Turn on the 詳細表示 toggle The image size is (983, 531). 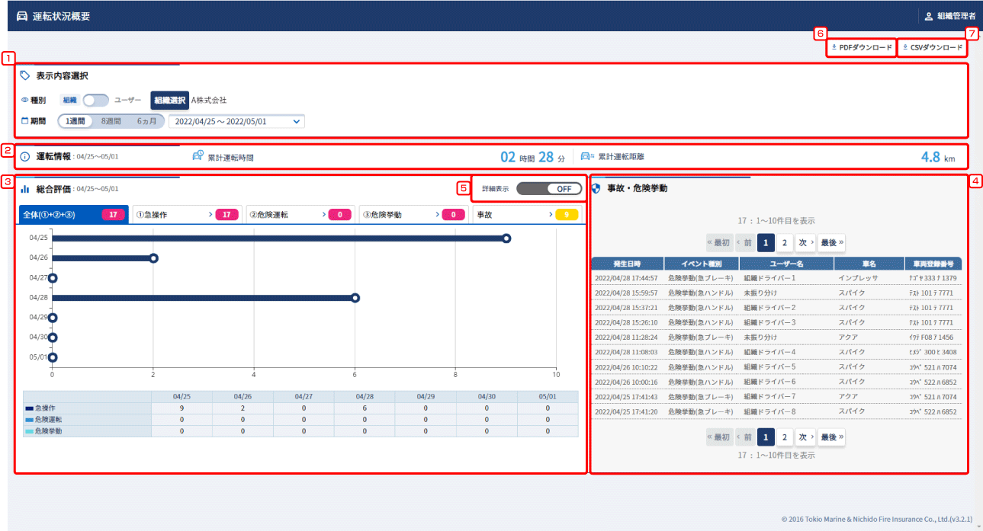point(548,188)
